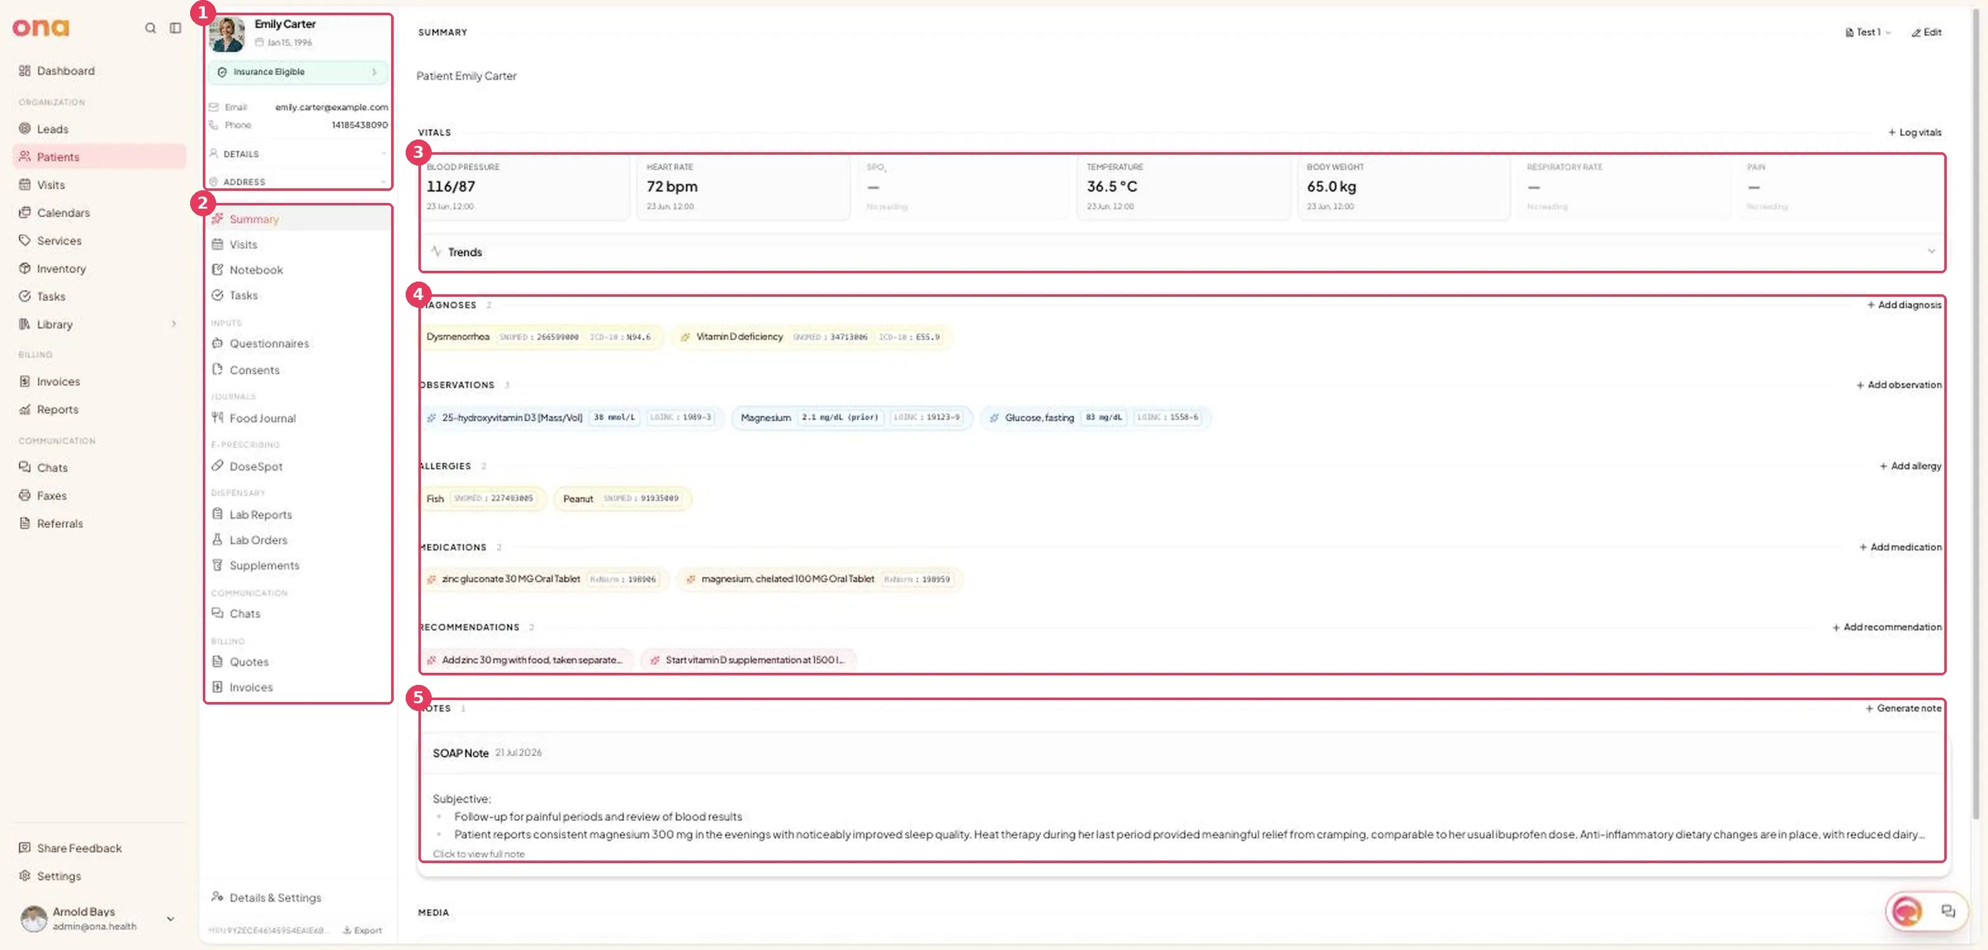1988x950 pixels.
Task: Open Services in sidebar
Action: coord(99,240)
